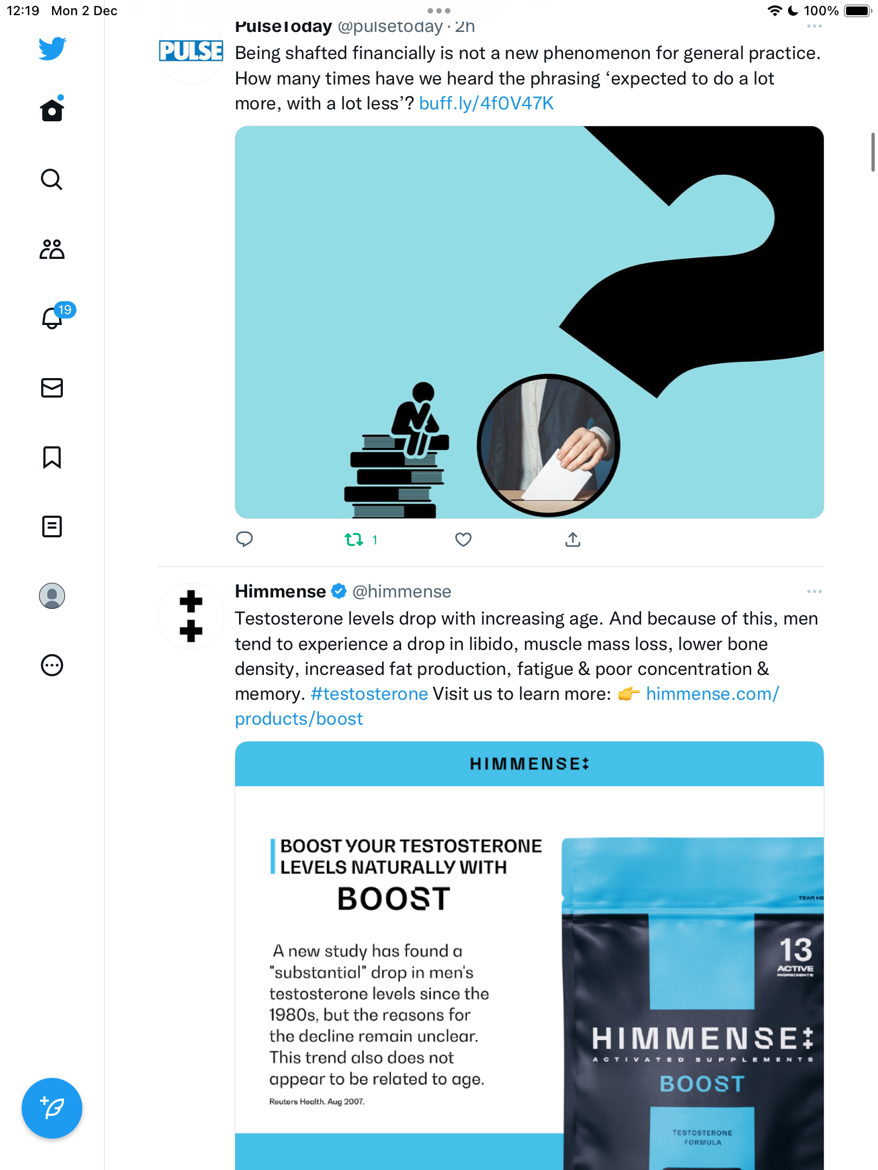Open the #testosterone hashtag

[x=369, y=694]
